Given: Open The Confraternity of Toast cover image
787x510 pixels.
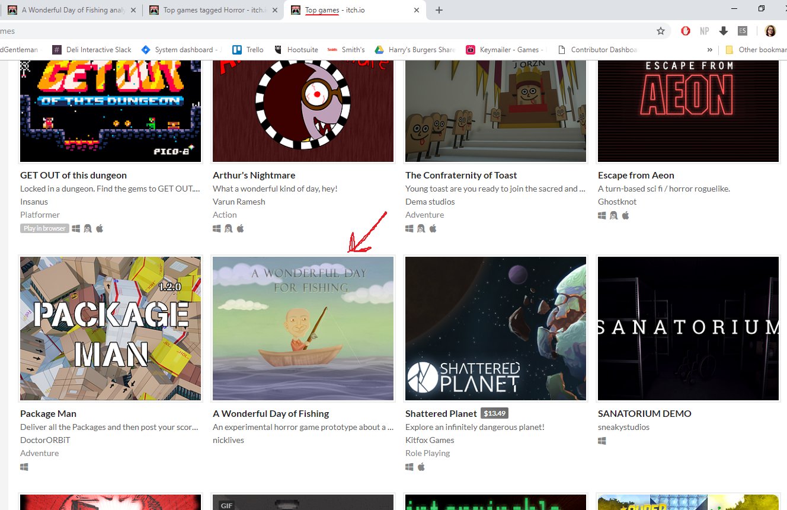Looking at the screenshot, I should point(496,110).
